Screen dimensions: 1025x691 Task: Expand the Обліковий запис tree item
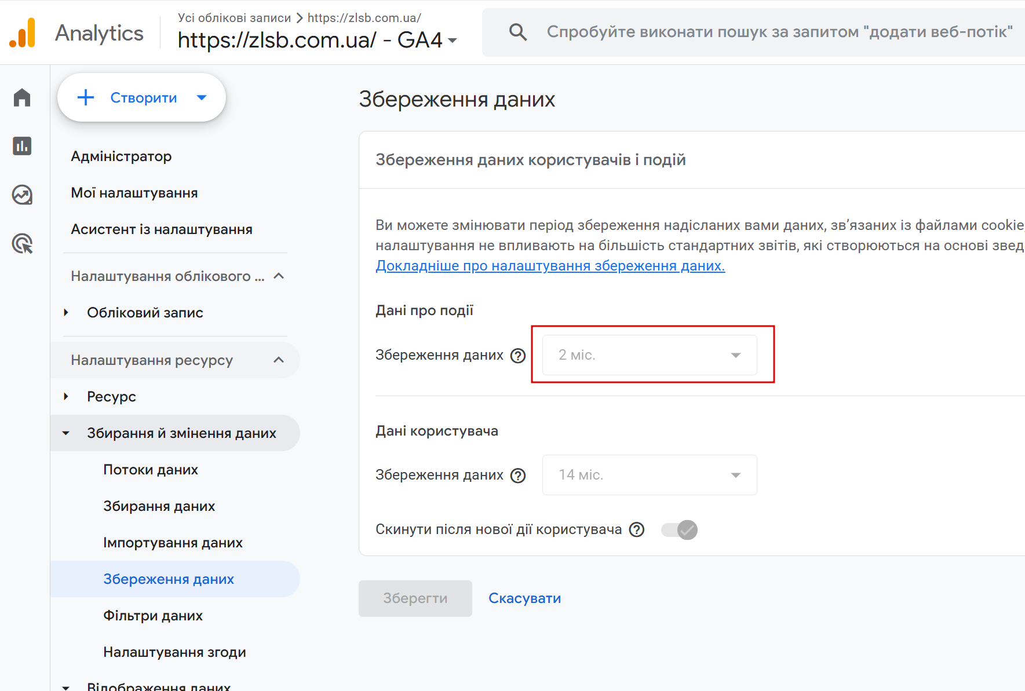pos(66,313)
